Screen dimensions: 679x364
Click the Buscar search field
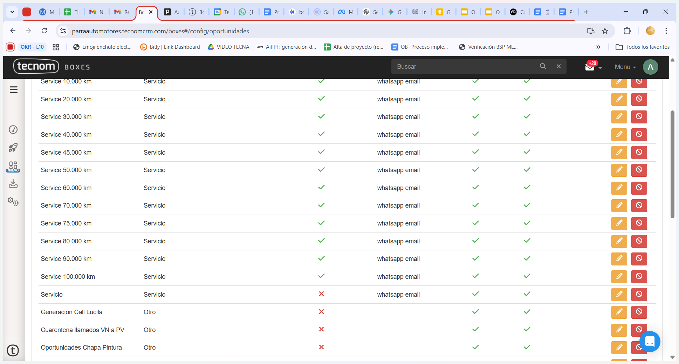[466, 67]
